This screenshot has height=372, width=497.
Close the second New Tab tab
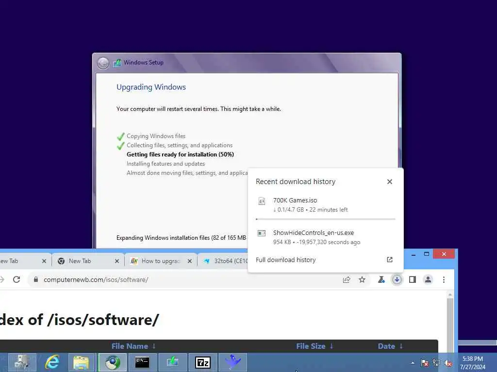pyautogui.click(x=116, y=261)
